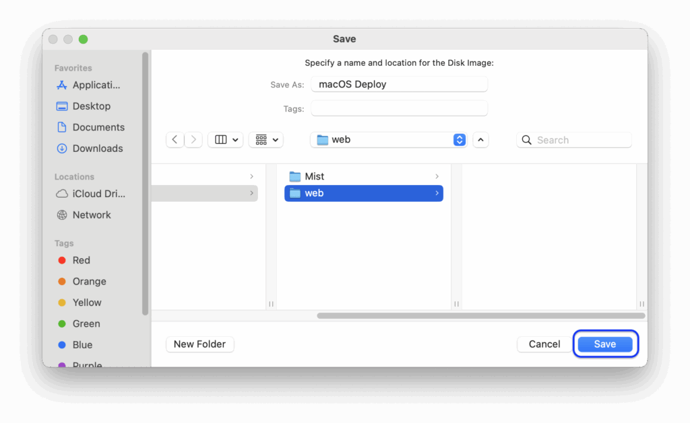Select the Mist folder
Screen dimensions: 690x423
[x=364, y=176]
